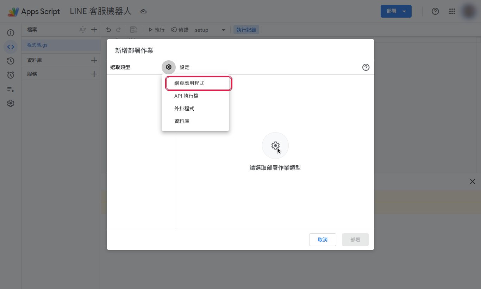Open the Google apps grid
The width and height of the screenshot is (481, 289).
click(452, 11)
